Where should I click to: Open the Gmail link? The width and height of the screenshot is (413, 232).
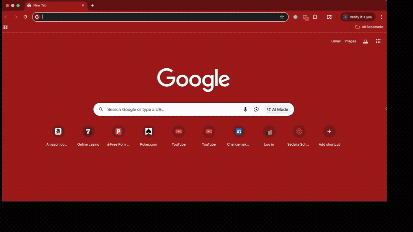point(336,41)
